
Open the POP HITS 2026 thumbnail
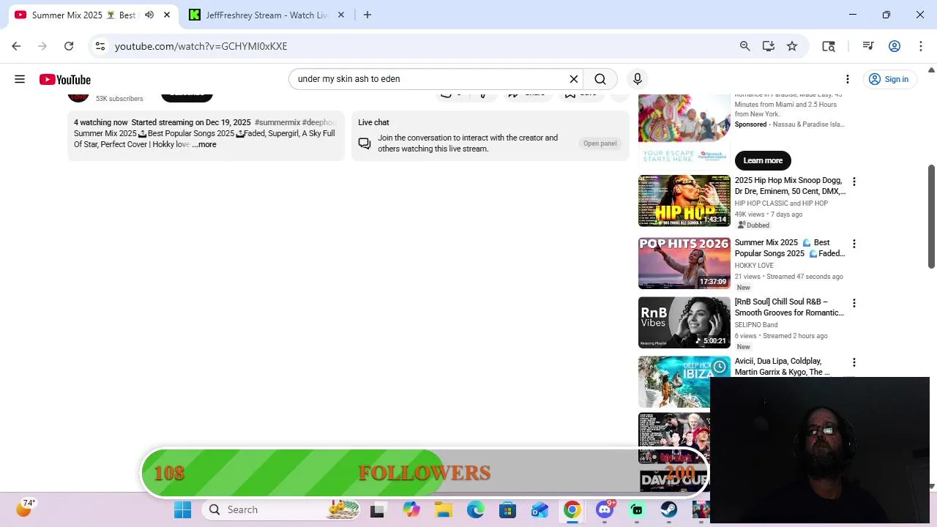[x=684, y=263]
